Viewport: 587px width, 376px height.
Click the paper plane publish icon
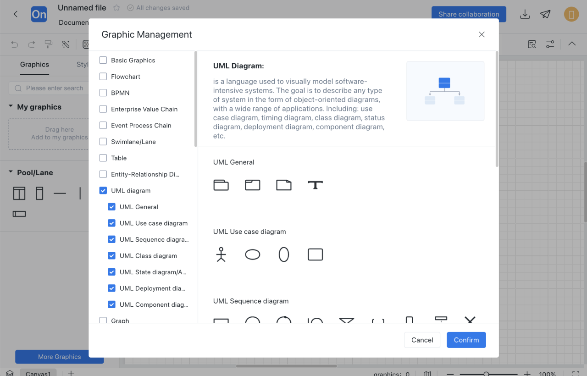point(545,14)
